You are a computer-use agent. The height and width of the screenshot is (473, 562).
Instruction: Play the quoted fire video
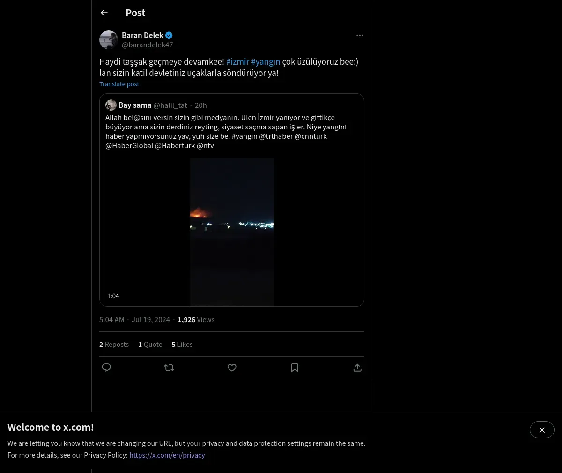coord(232,232)
